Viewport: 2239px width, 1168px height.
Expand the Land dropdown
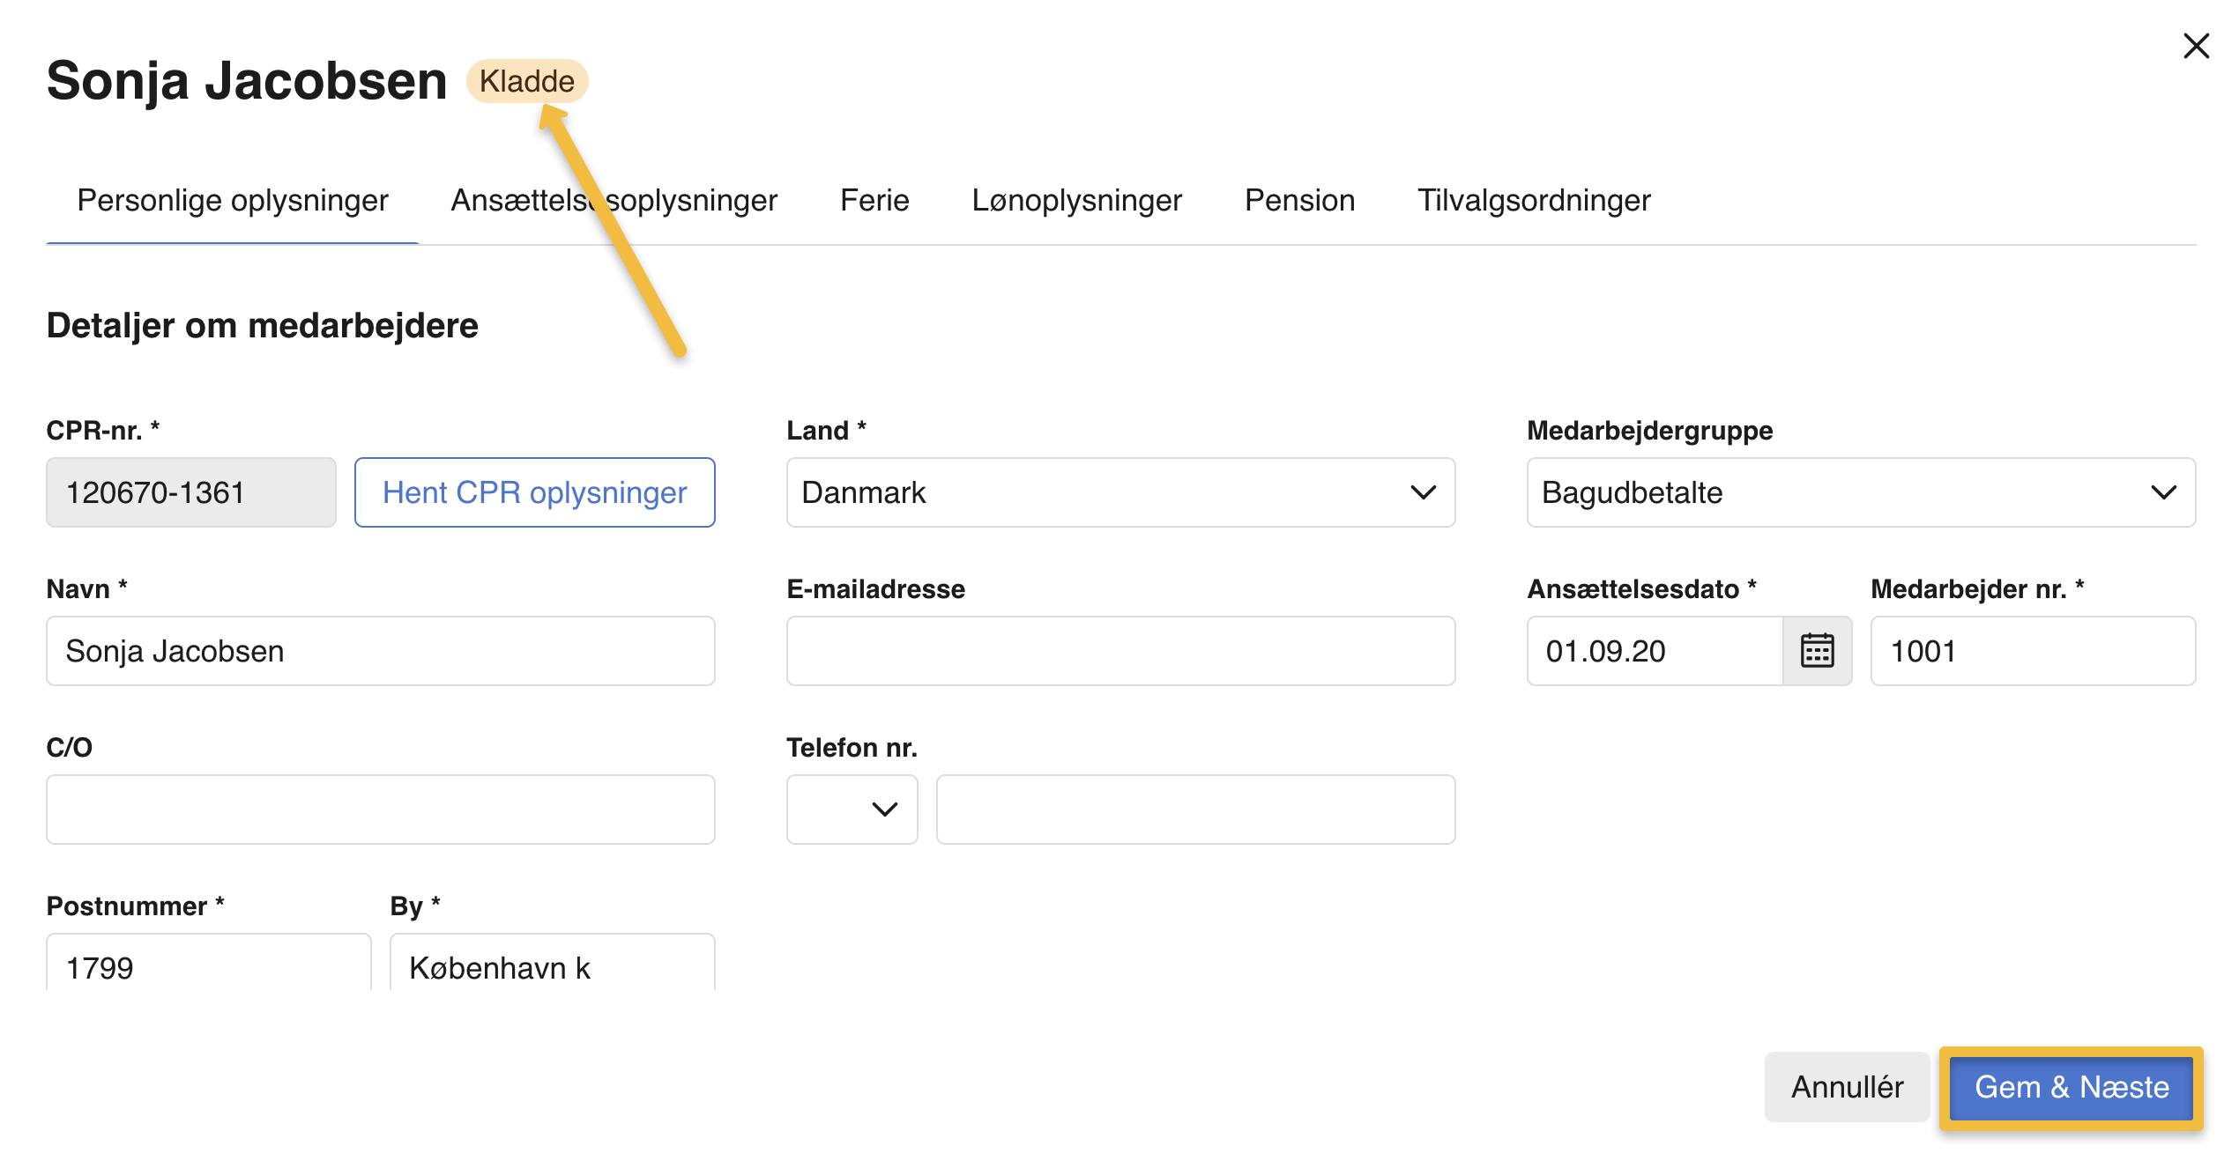point(1120,492)
